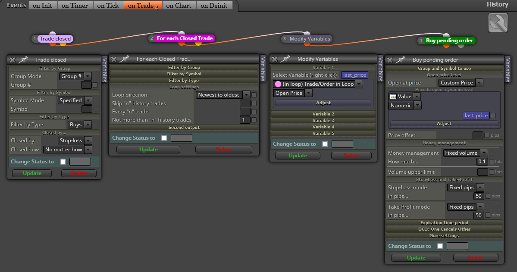The width and height of the screenshot is (517, 272).
Task: Switch to the on Trade event tab
Action: pos(143,5)
